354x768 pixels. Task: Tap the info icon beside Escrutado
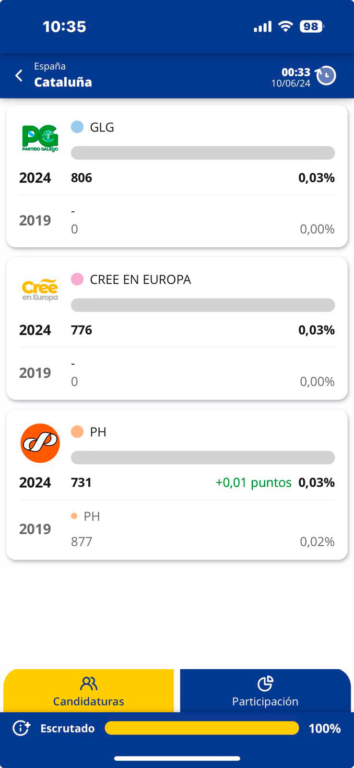22,728
